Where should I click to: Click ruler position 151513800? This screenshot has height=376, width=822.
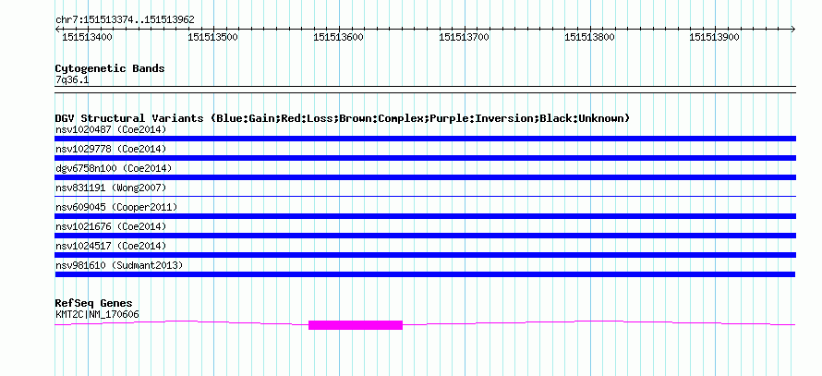coord(589,37)
